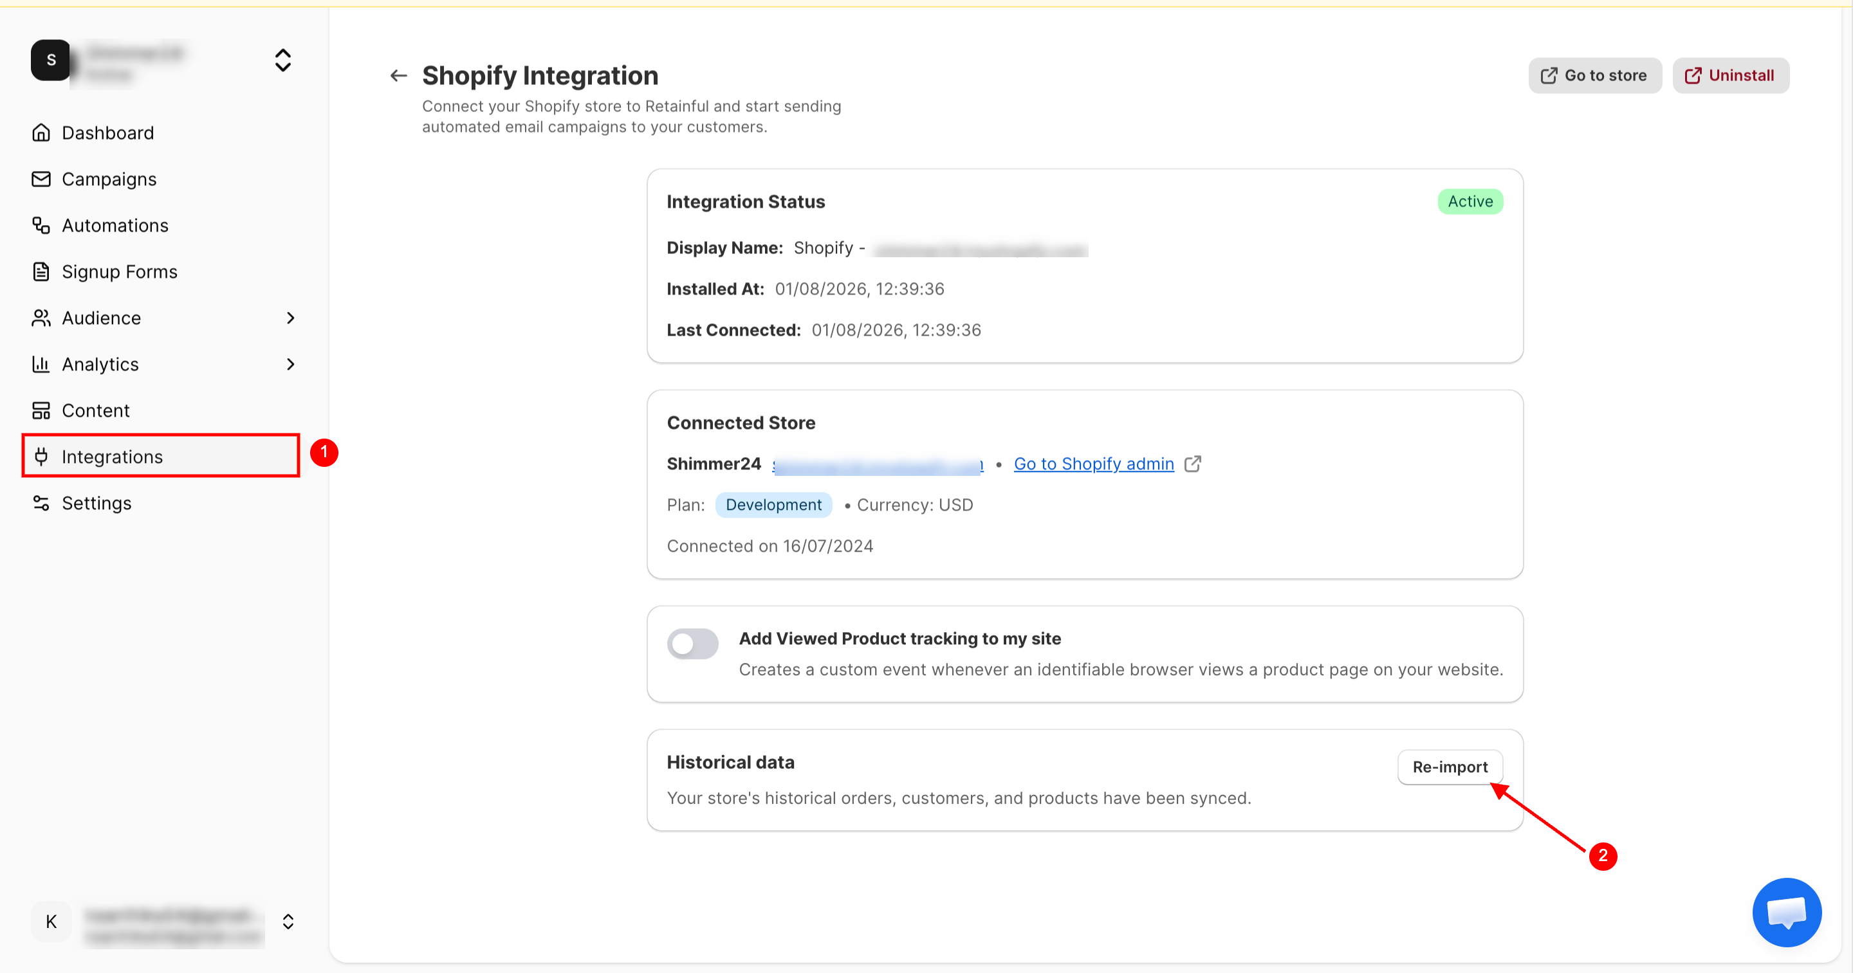Click the Settings sliders icon
Image resolution: width=1853 pixels, height=973 pixels.
click(x=41, y=504)
